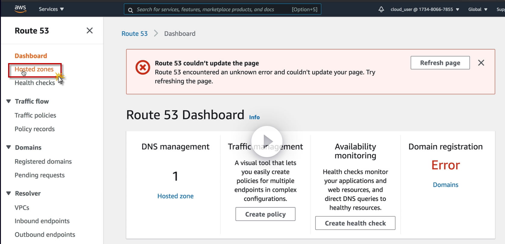Viewport: 505px width, 244px height.
Task: Click the Create health check button
Action: click(355, 223)
